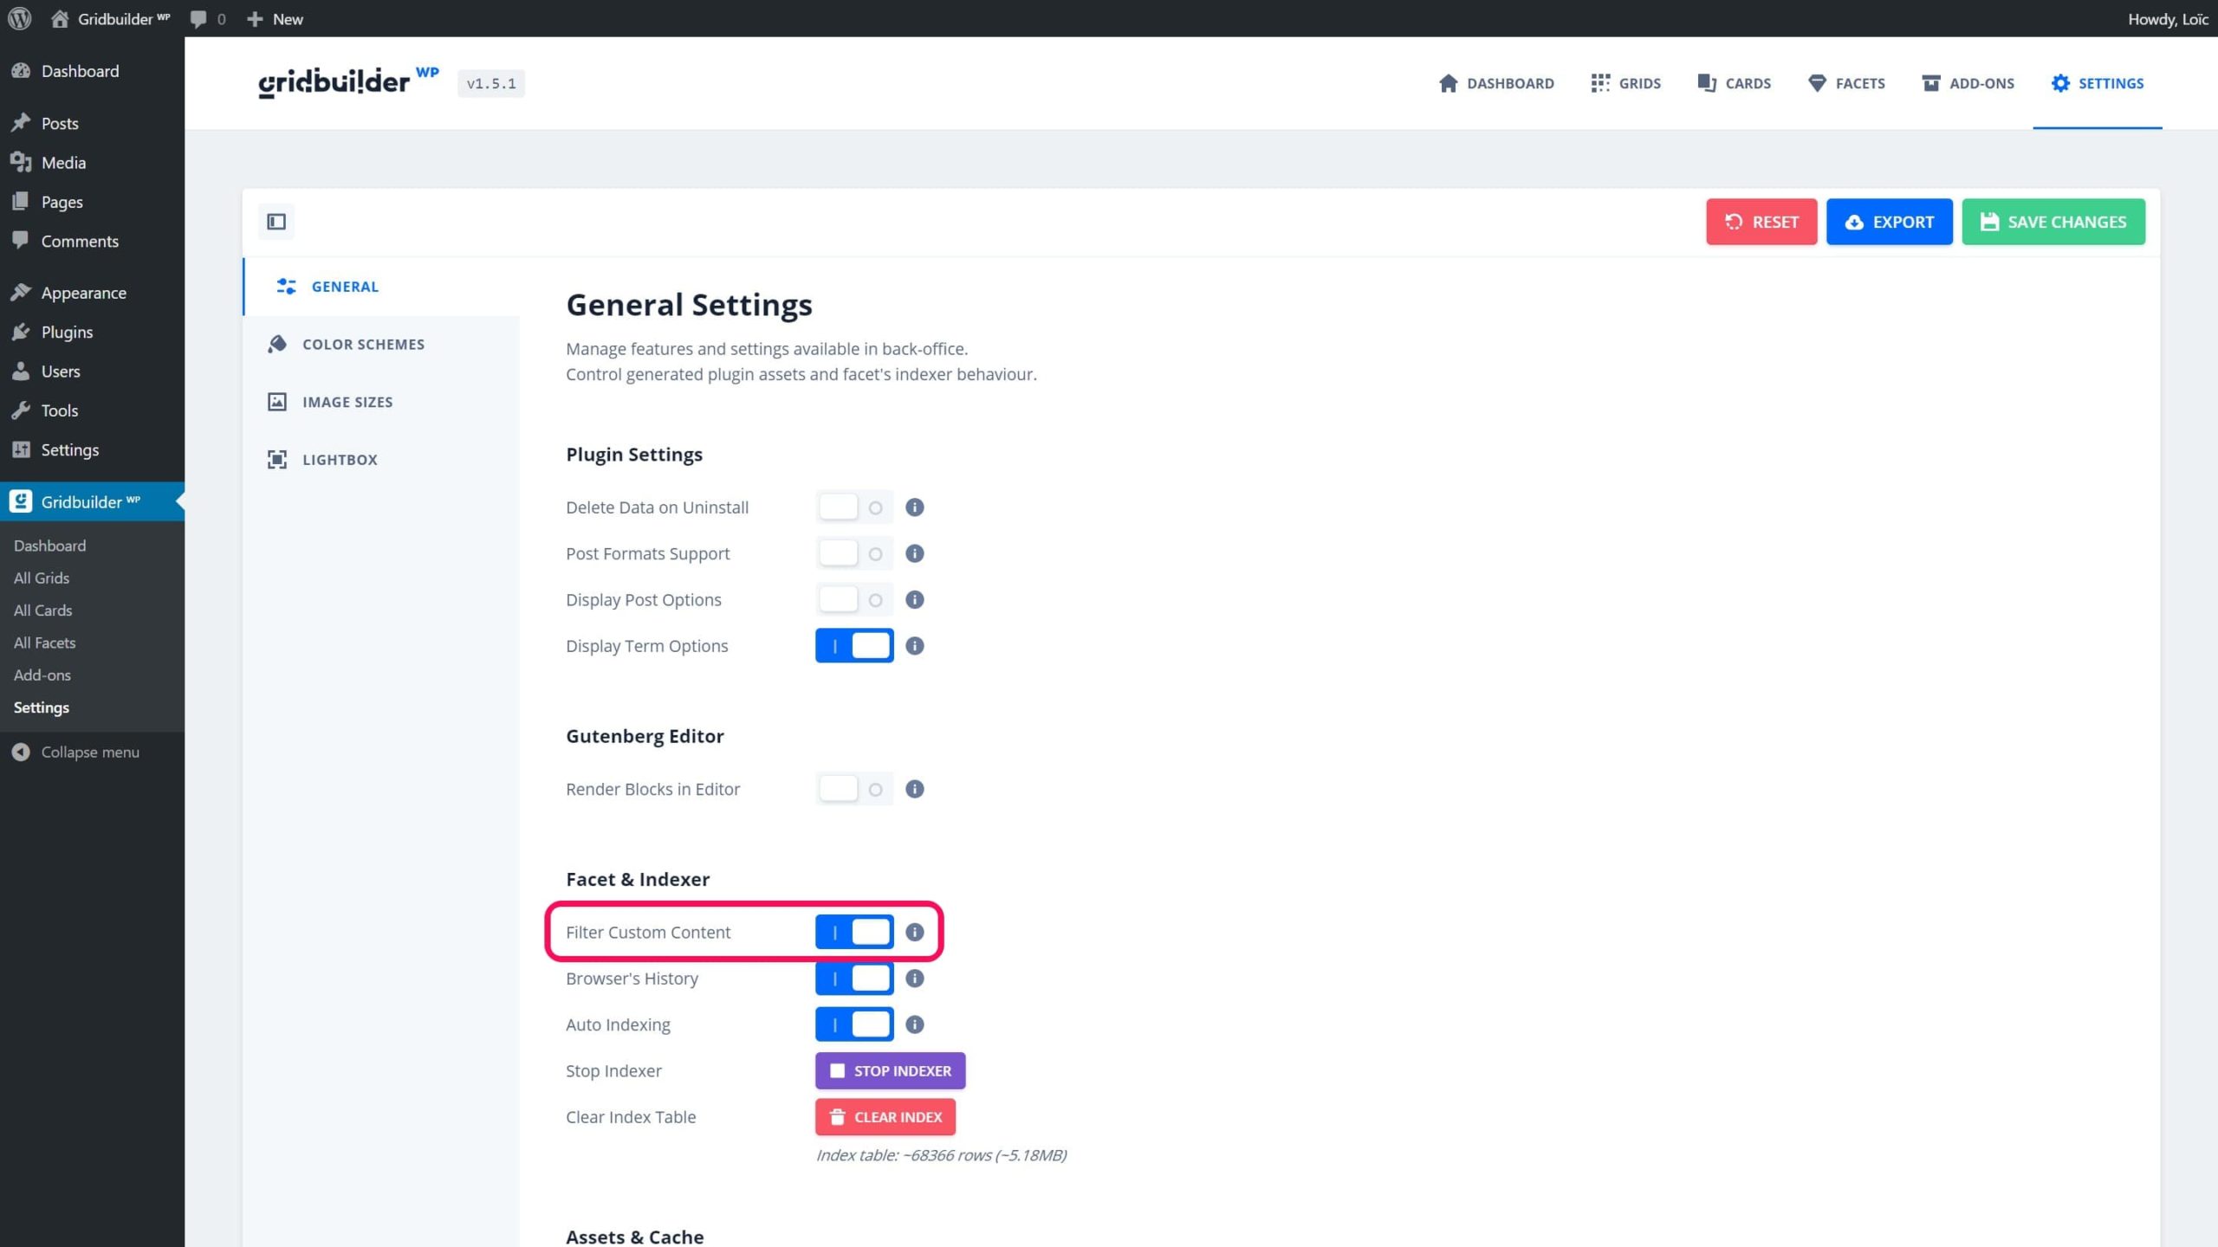Image resolution: width=2218 pixels, height=1247 pixels.
Task: Open the Cards section via card icon
Action: click(1734, 83)
